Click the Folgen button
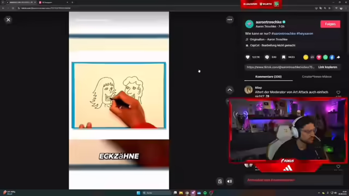This screenshot has height=196, width=349. pyautogui.click(x=330, y=24)
